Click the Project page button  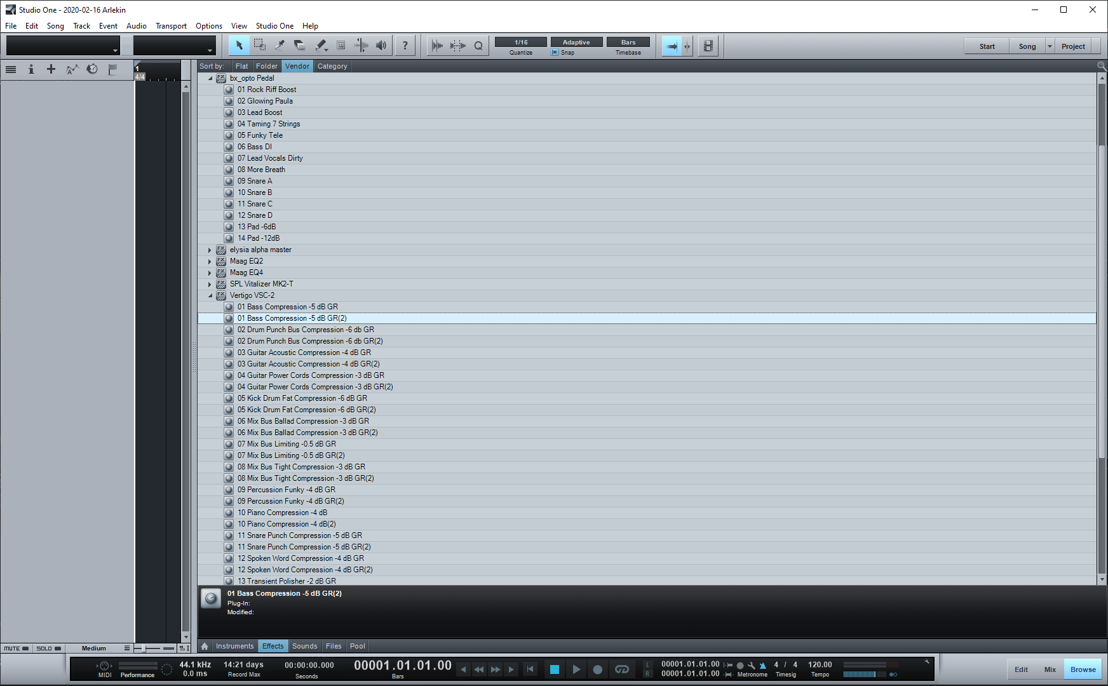click(x=1073, y=46)
